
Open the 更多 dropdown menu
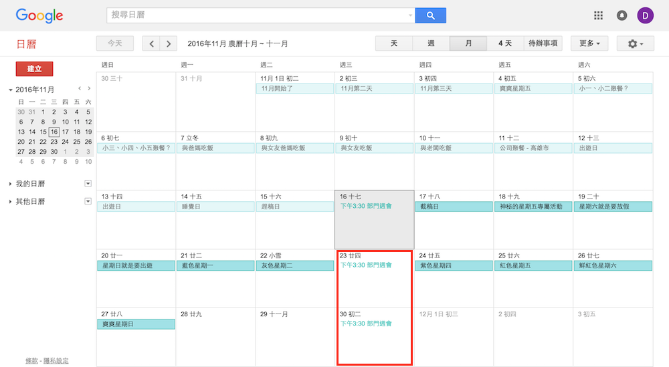point(589,43)
